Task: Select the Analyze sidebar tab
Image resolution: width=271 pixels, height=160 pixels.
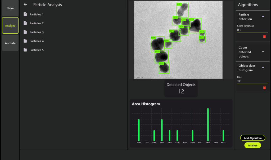Action: pyautogui.click(x=10, y=26)
